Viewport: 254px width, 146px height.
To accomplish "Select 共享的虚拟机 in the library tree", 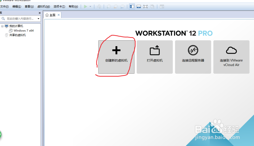I will click(x=18, y=35).
